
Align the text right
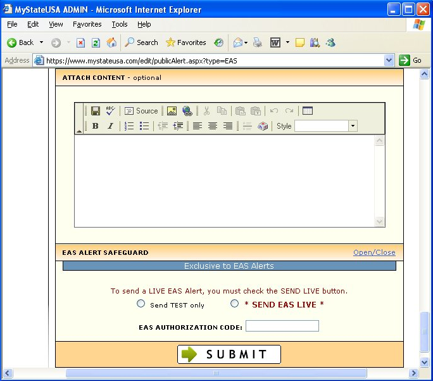pyautogui.click(x=228, y=126)
